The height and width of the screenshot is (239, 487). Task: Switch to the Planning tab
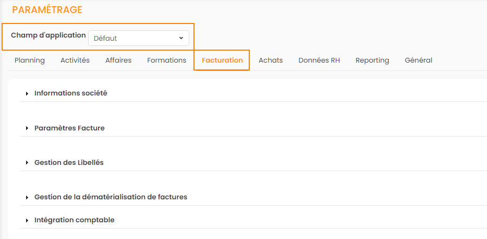(30, 60)
